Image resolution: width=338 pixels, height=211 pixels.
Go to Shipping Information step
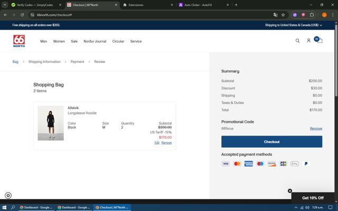click(44, 62)
